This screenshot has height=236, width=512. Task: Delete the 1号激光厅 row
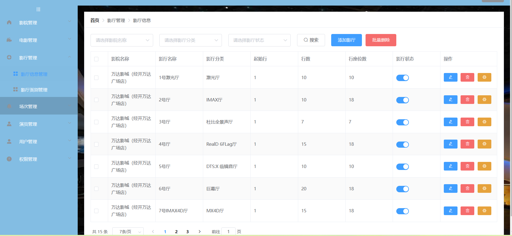467,77
